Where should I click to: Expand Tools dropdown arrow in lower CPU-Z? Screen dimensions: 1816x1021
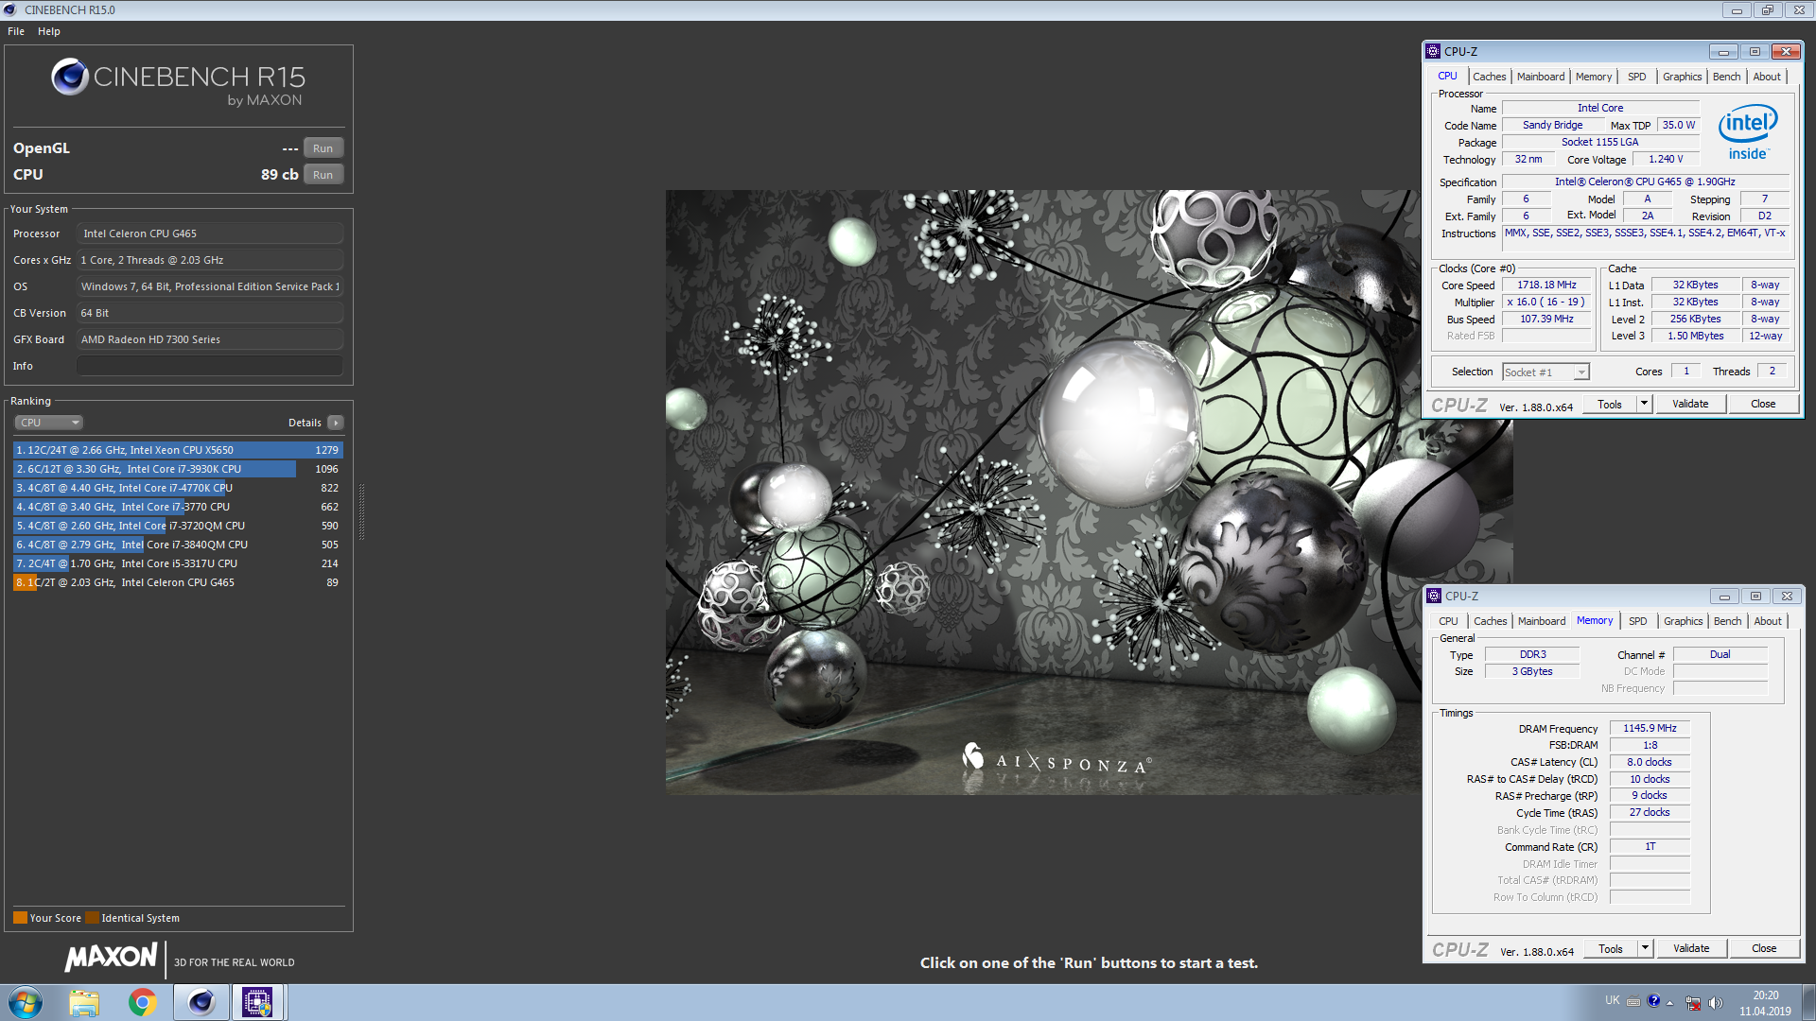pos(1645,949)
